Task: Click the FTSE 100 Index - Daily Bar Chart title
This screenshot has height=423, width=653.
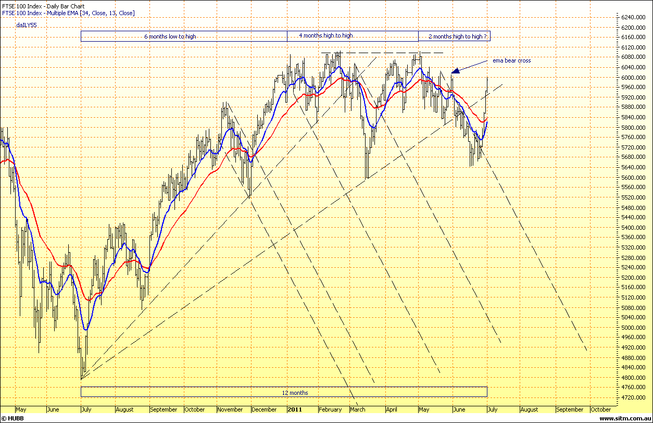Action: tap(43, 6)
